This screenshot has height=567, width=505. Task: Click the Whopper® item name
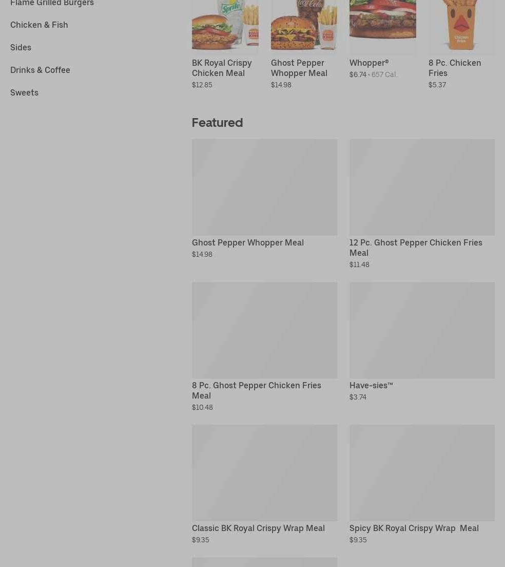click(369, 63)
